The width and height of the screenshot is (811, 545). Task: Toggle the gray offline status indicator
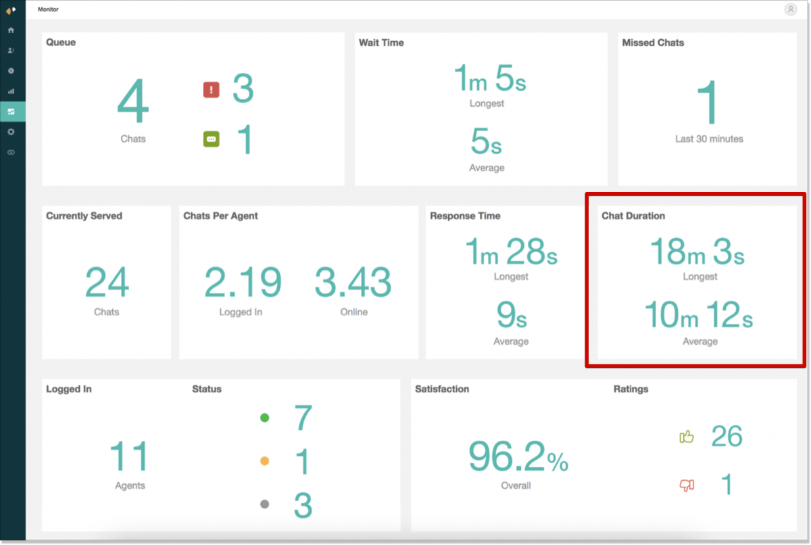tap(264, 504)
